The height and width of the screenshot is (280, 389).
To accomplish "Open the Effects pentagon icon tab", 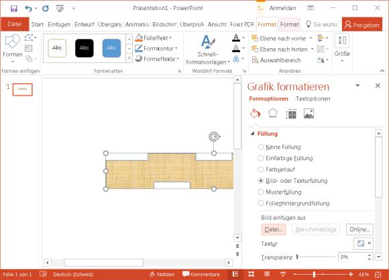I will point(273,114).
